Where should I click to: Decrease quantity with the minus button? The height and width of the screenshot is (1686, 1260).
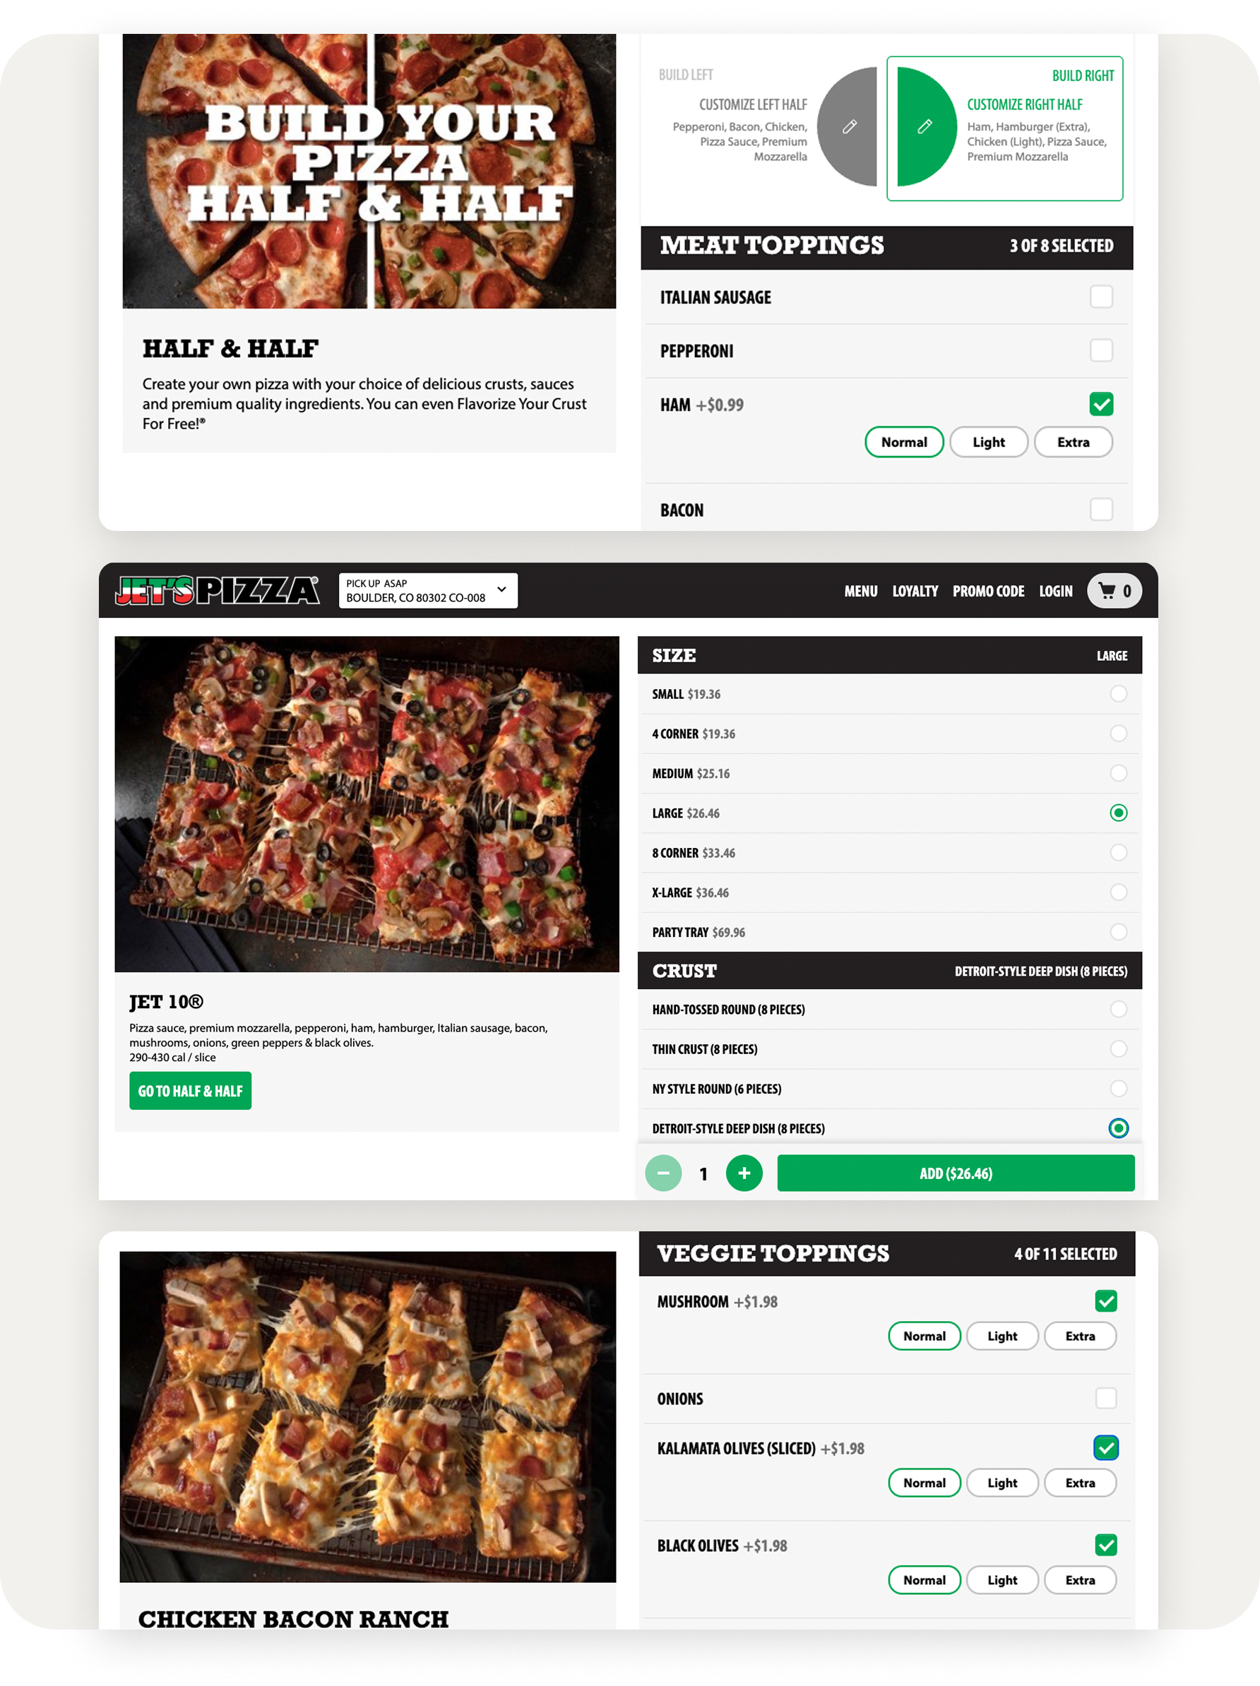(x=663, y=1173)
